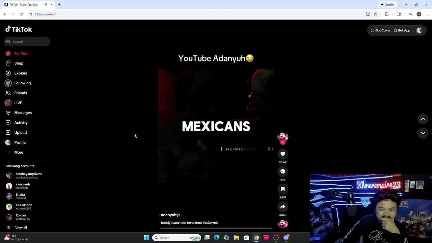
Task: Open Microsoft Edge from the taskbar
Action: (x=217, y=238)
